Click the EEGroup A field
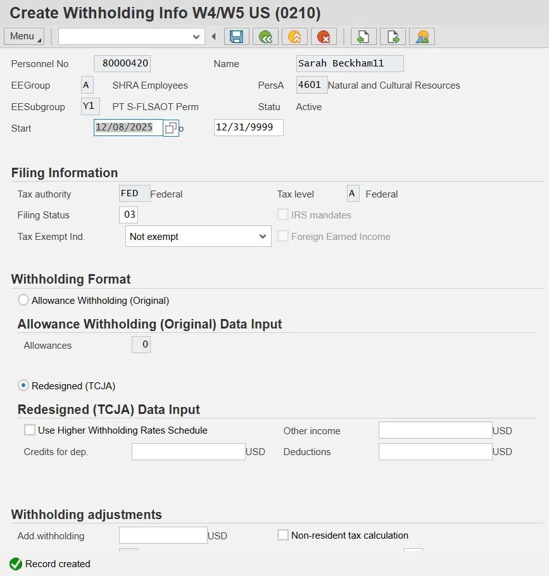 [87, 85]
